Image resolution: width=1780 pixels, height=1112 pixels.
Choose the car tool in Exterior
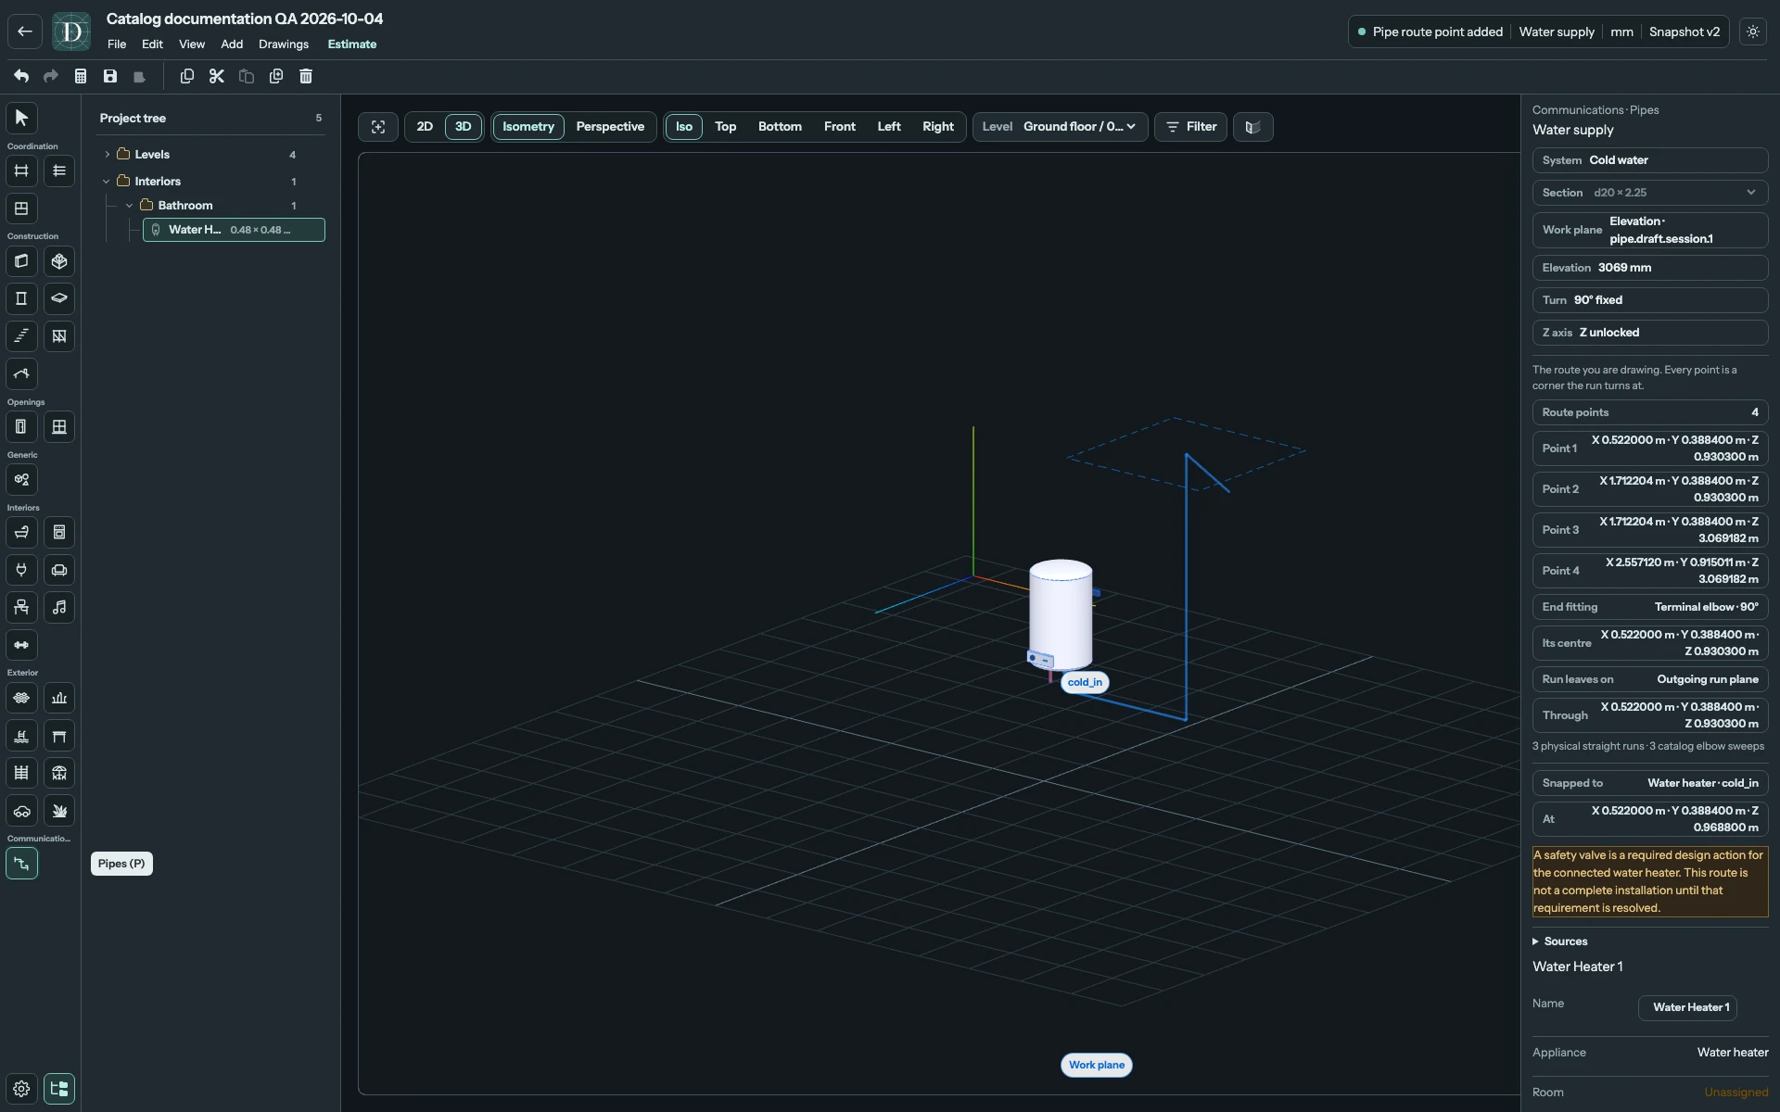tap(21, 811)
